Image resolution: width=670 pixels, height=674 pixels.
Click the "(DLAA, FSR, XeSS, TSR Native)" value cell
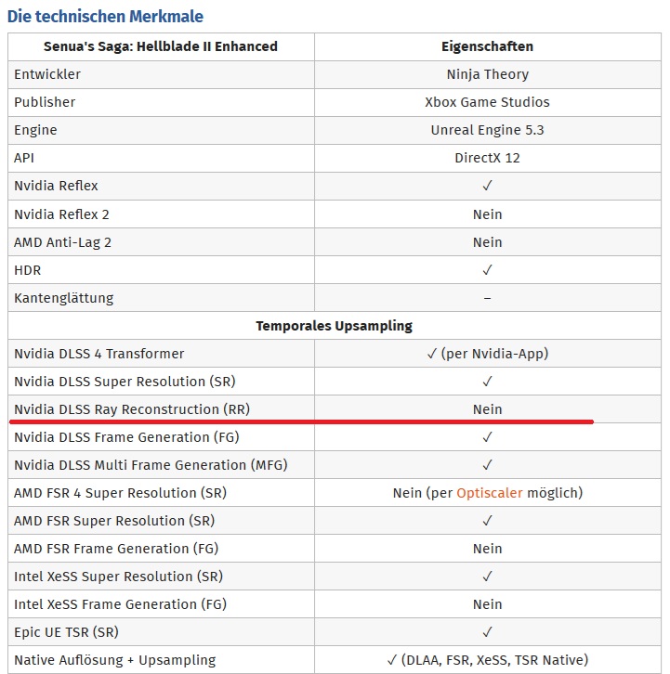(493, 660)
